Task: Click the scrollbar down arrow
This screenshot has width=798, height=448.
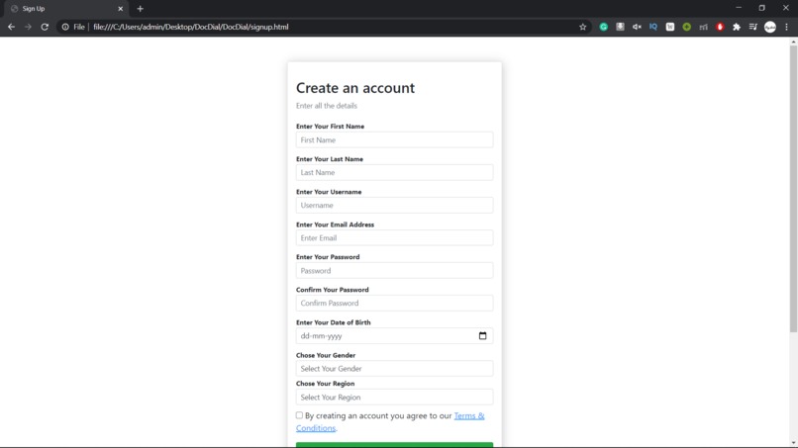Action: coord(793,443)
